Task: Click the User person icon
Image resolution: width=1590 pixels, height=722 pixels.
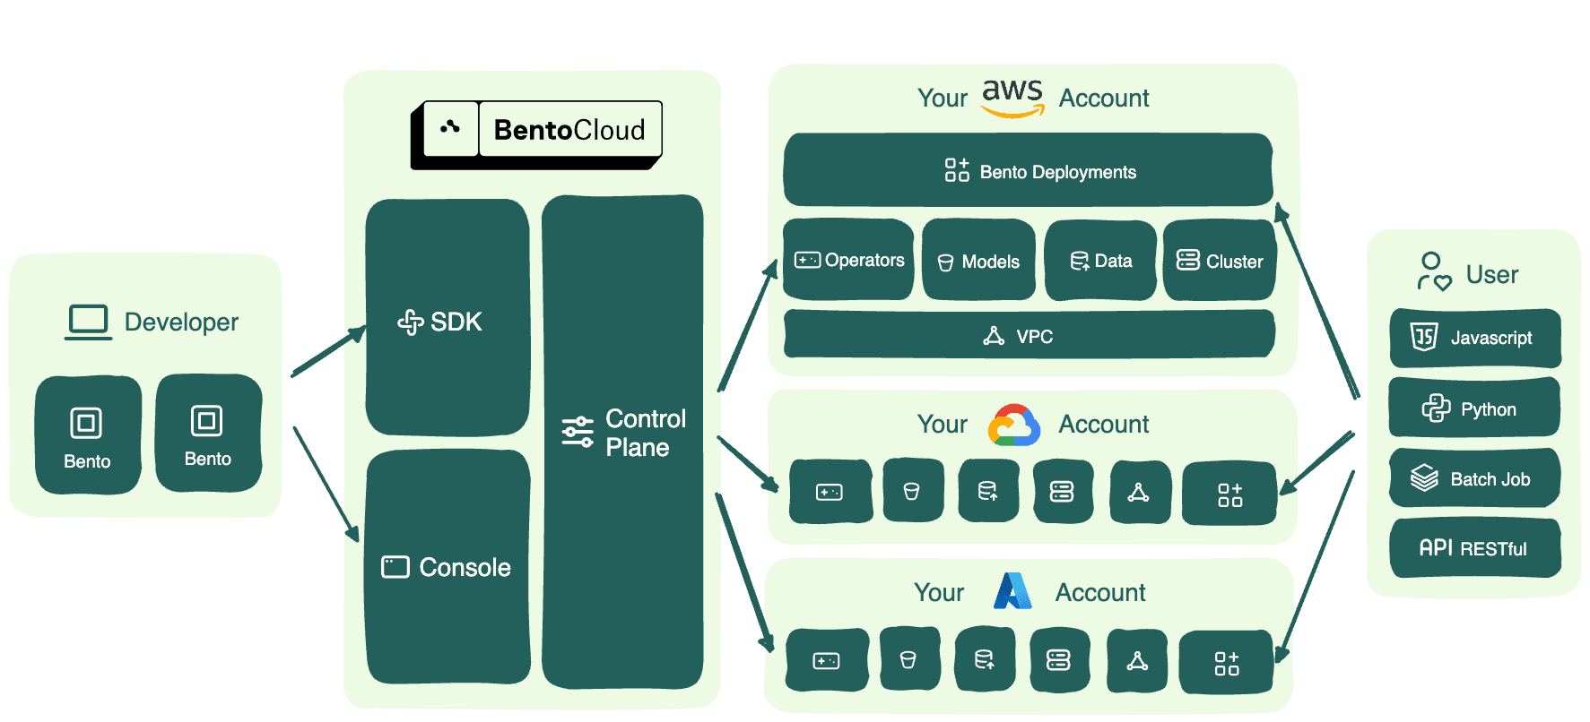Action: click(1434, 271)
